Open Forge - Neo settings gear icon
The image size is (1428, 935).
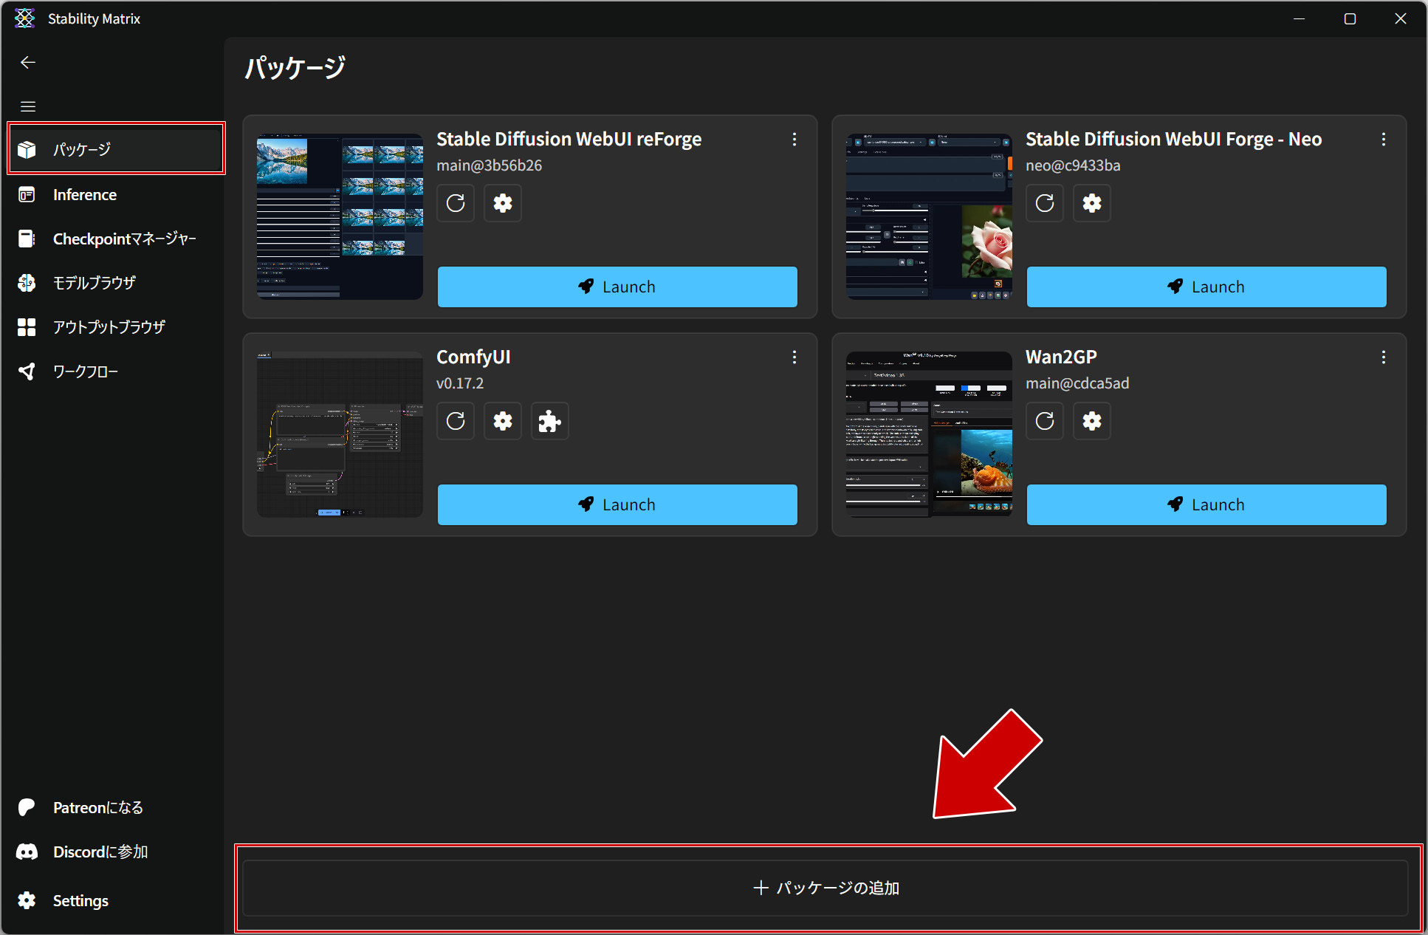pyautogui.click(x=1092, y=203)
